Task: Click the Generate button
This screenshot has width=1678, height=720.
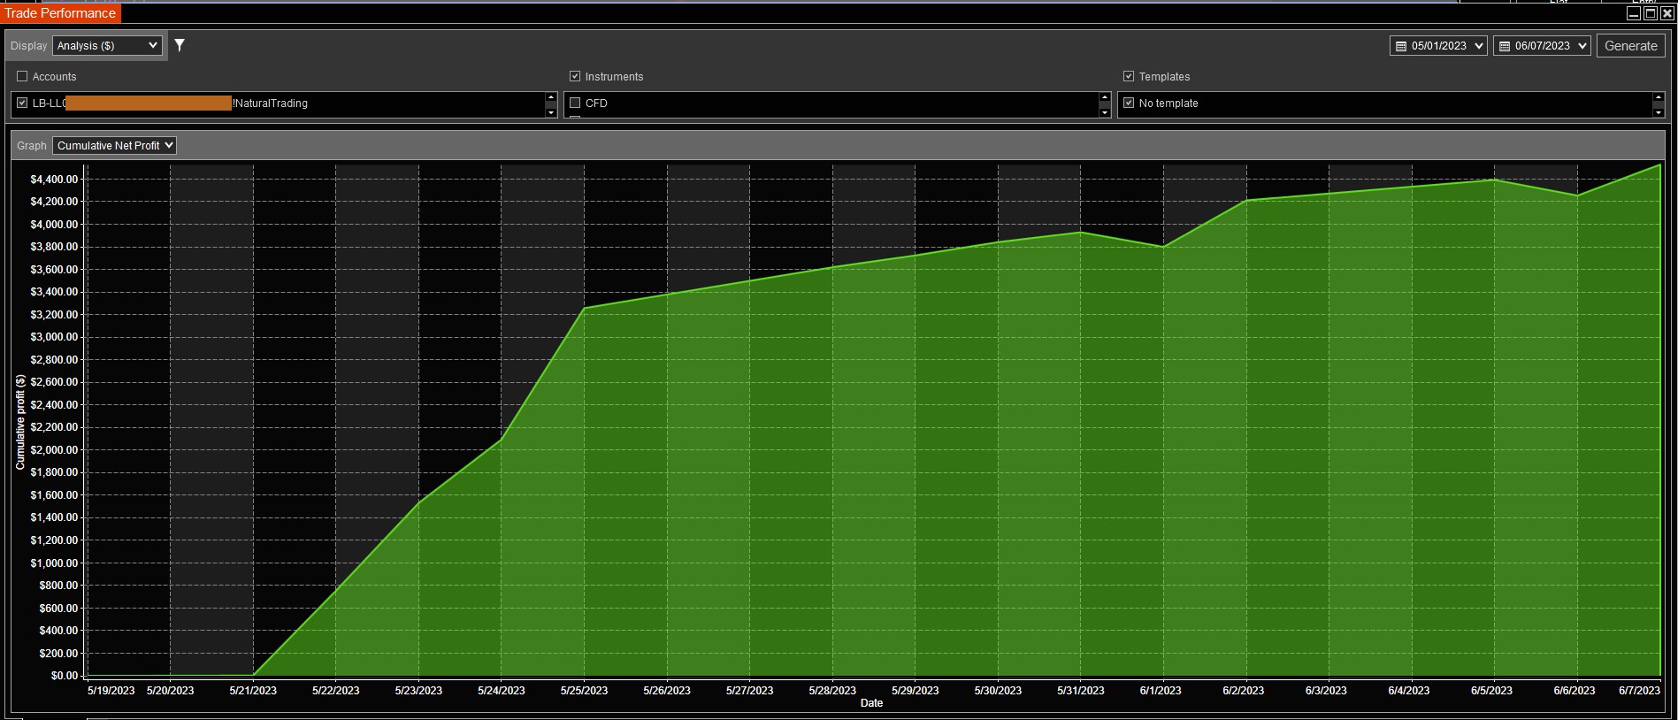Action: (x=1630, y=46)
